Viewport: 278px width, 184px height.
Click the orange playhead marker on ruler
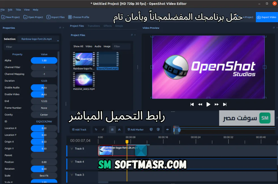click(127, 142)
